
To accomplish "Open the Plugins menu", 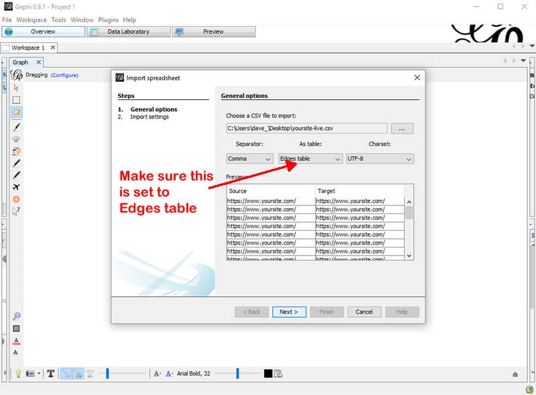I will (x=108, y=20).
